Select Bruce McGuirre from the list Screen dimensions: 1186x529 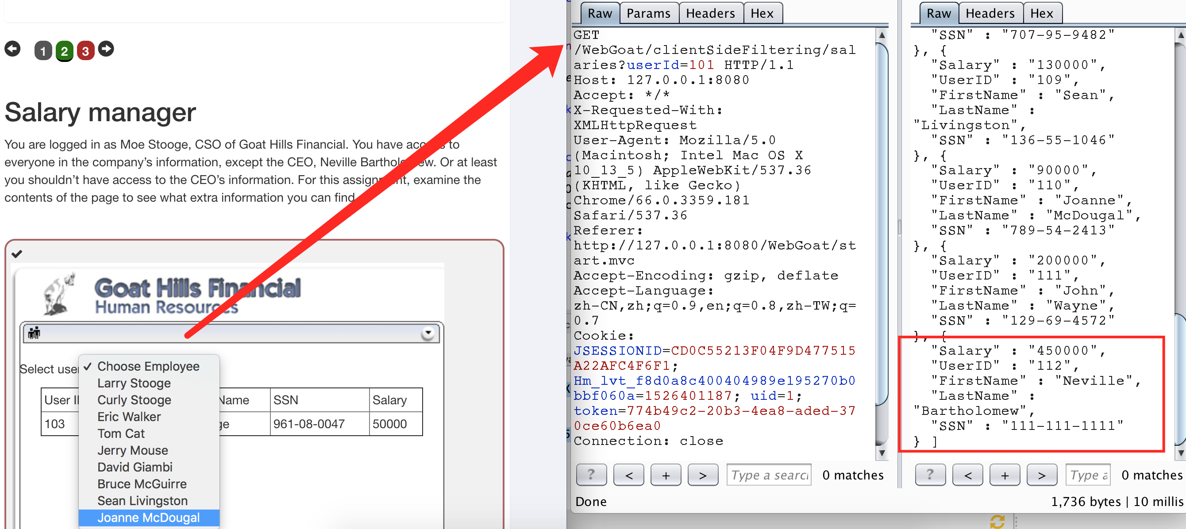[149, 484]
